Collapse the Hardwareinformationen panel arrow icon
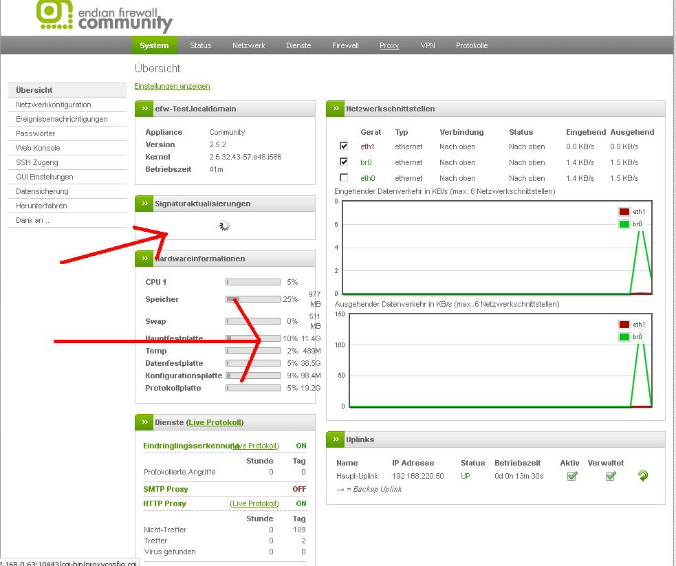The image size is (676, 566). click(145, 259)
